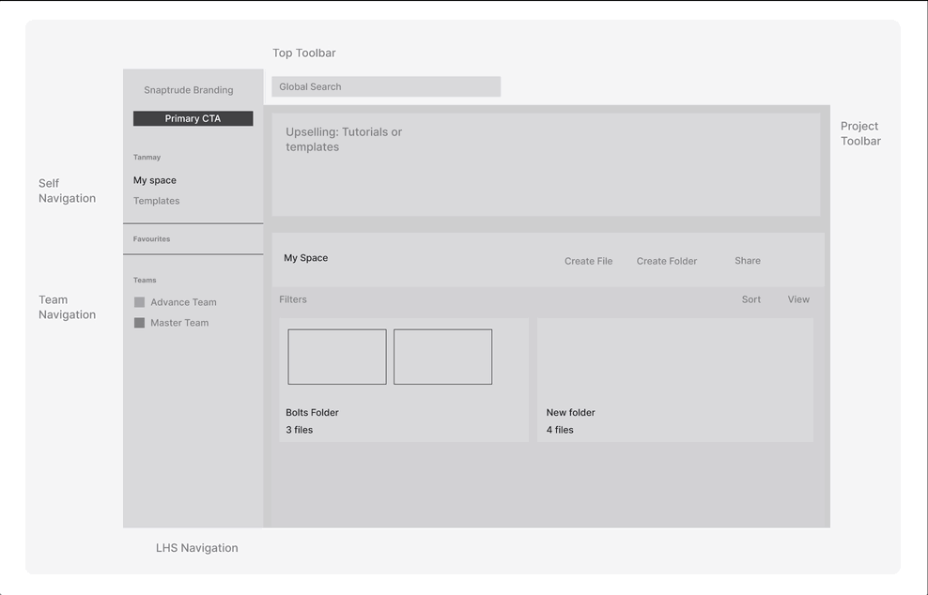This screenshot has width=928, height=595.
Task: Open the View options
Action: point(798,299)
